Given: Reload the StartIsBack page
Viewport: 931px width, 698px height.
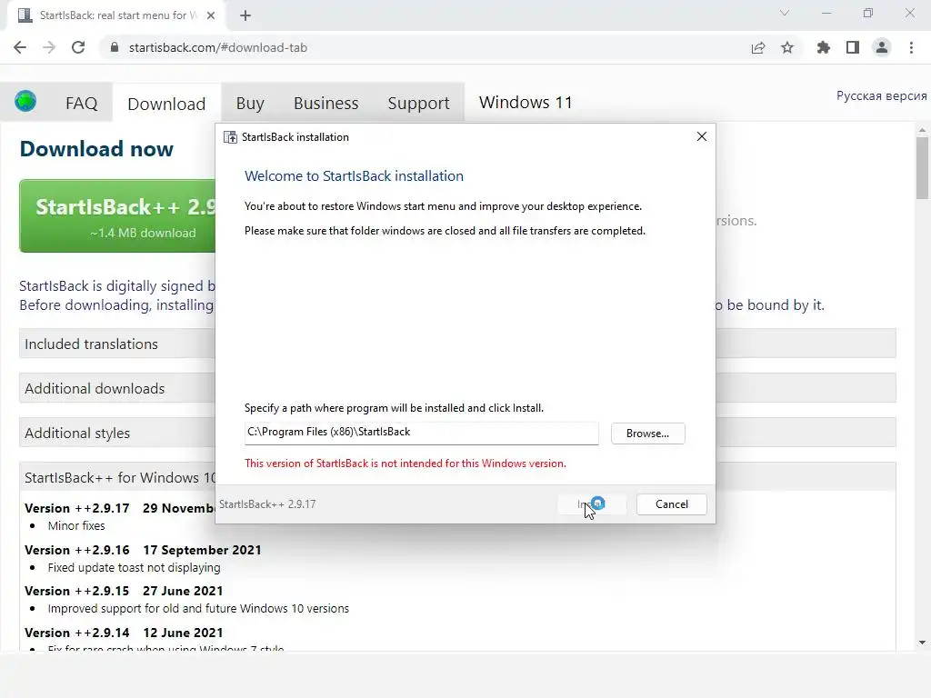Looking at the screenshot, I should [78, 47].
